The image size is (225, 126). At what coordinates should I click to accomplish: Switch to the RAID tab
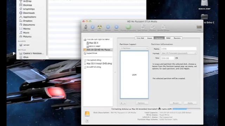(168, 38)
